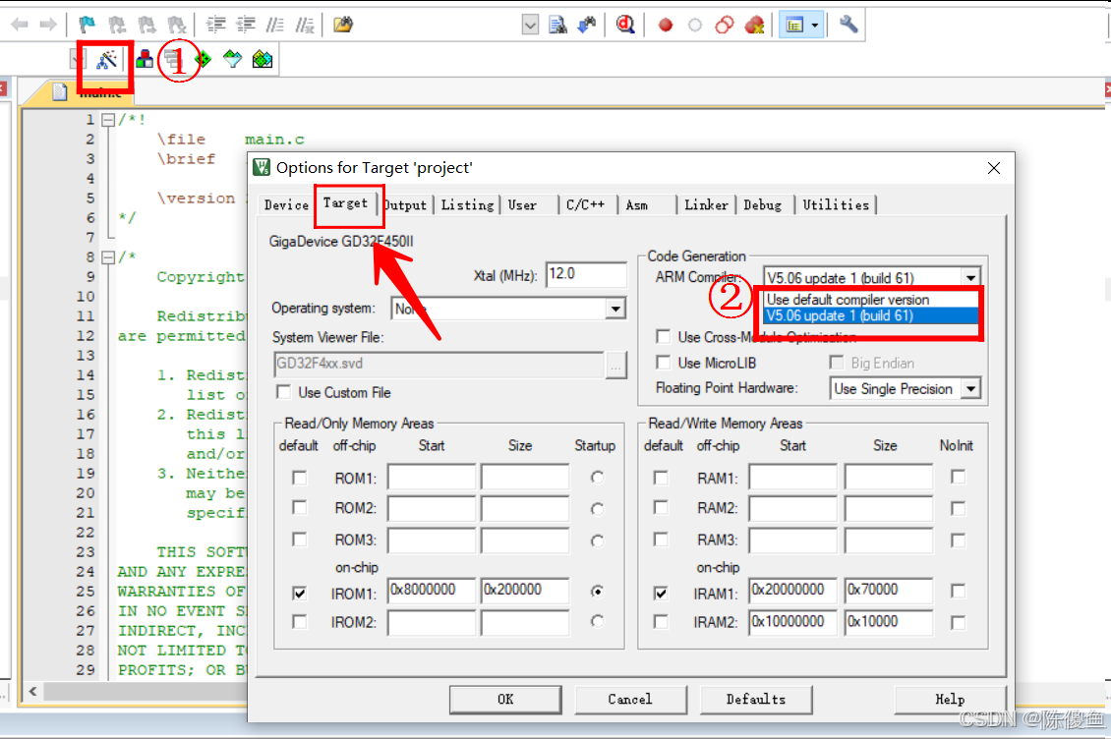
Task: Clear all bookmarks icon
Action: coord(176,25)
